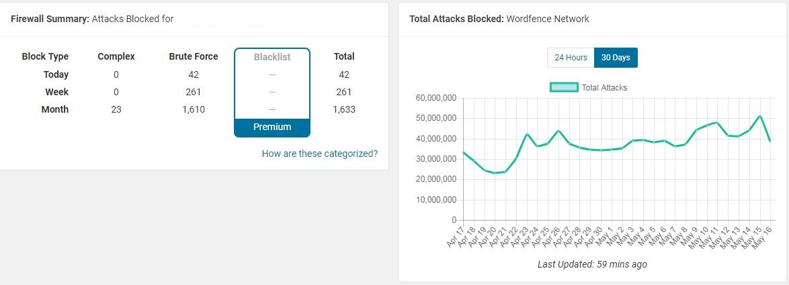Click the Premium blacklist button

click(272, 127)
